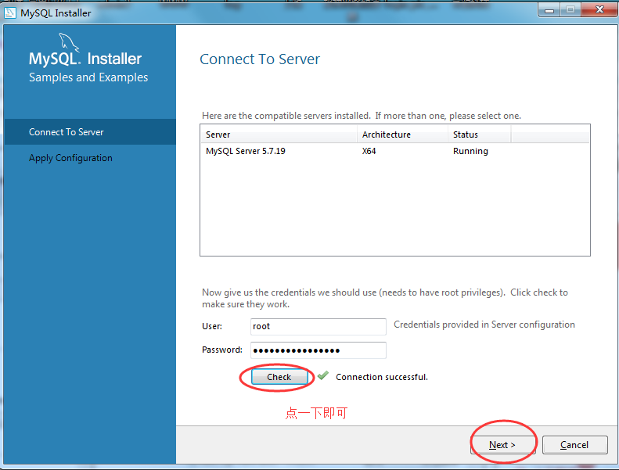Close the MySQL Installer window
This screenshot has height=470, width=619.
click(599, 9)
